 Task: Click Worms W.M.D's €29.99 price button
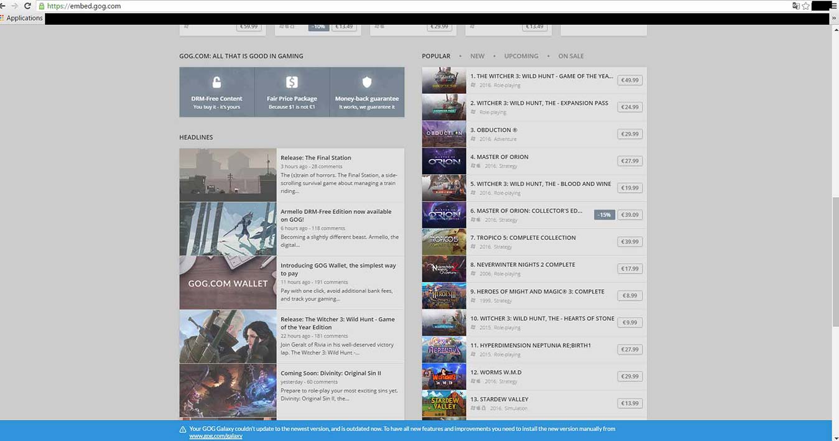coord(629,376)
